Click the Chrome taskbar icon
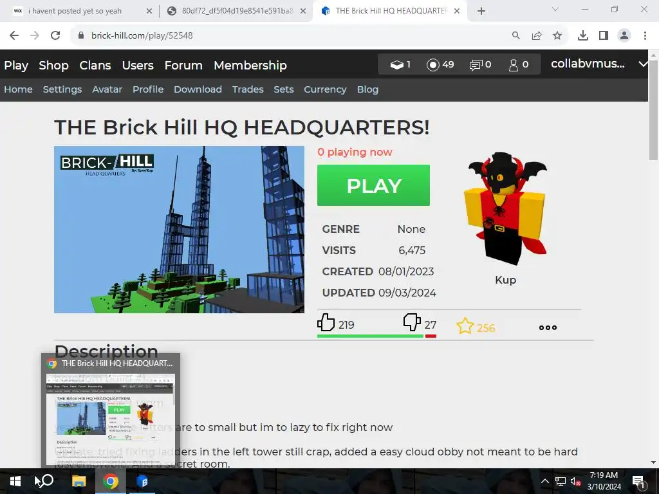Viewport: 659px width, 494px height. (x=110, y=481)
